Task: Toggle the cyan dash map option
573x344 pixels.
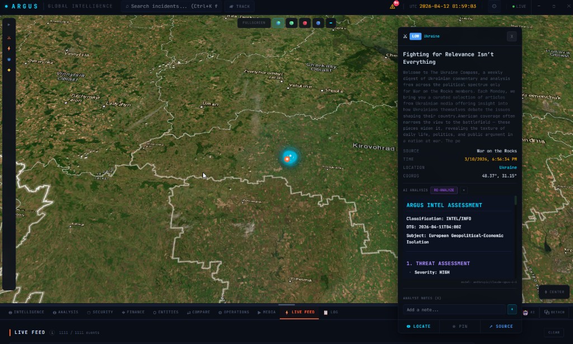Action: (331, 23)
